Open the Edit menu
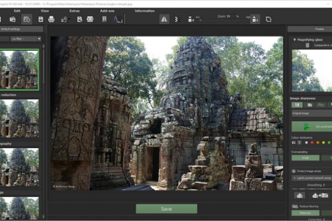This screenshot has width=332, height=221. pos(17,11)
